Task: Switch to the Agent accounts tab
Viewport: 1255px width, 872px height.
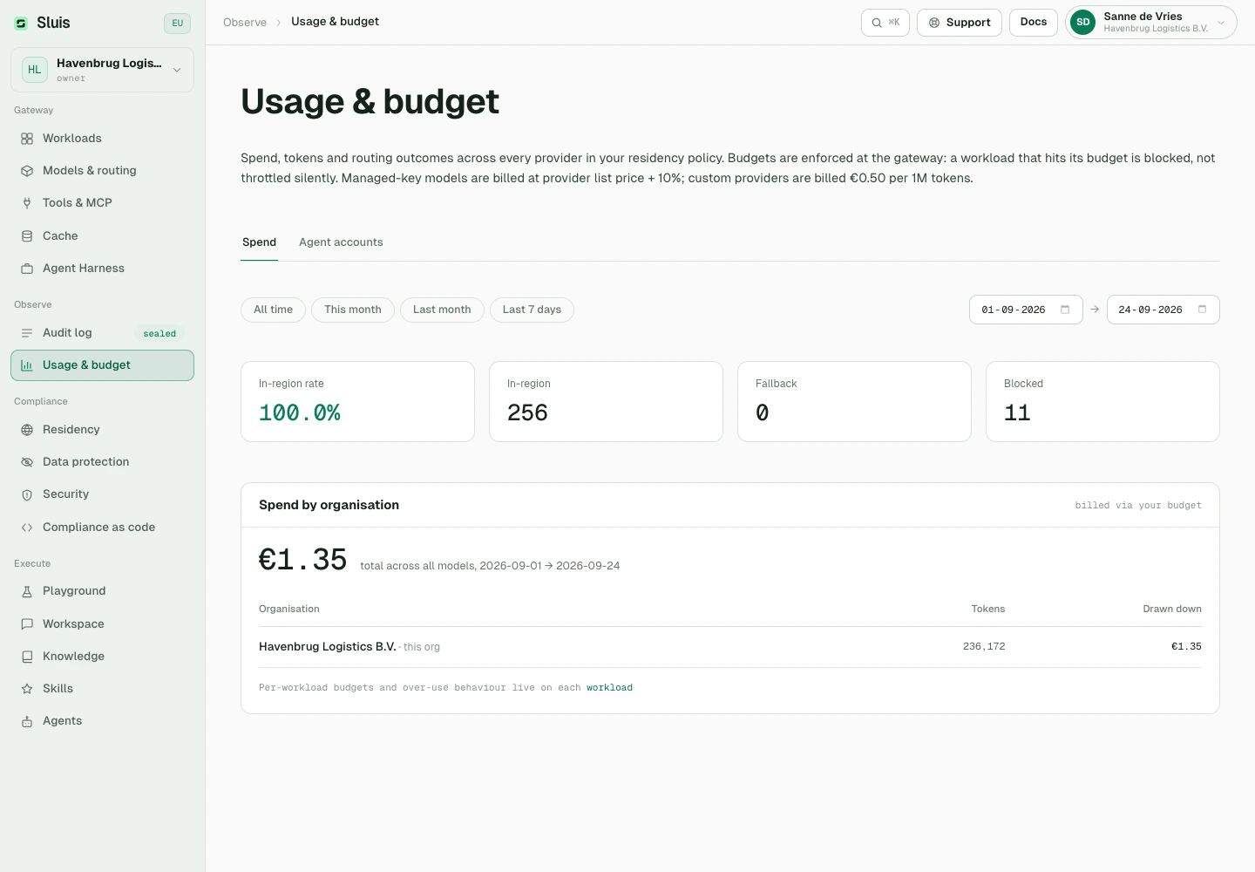Action: (x=341, y=242)
